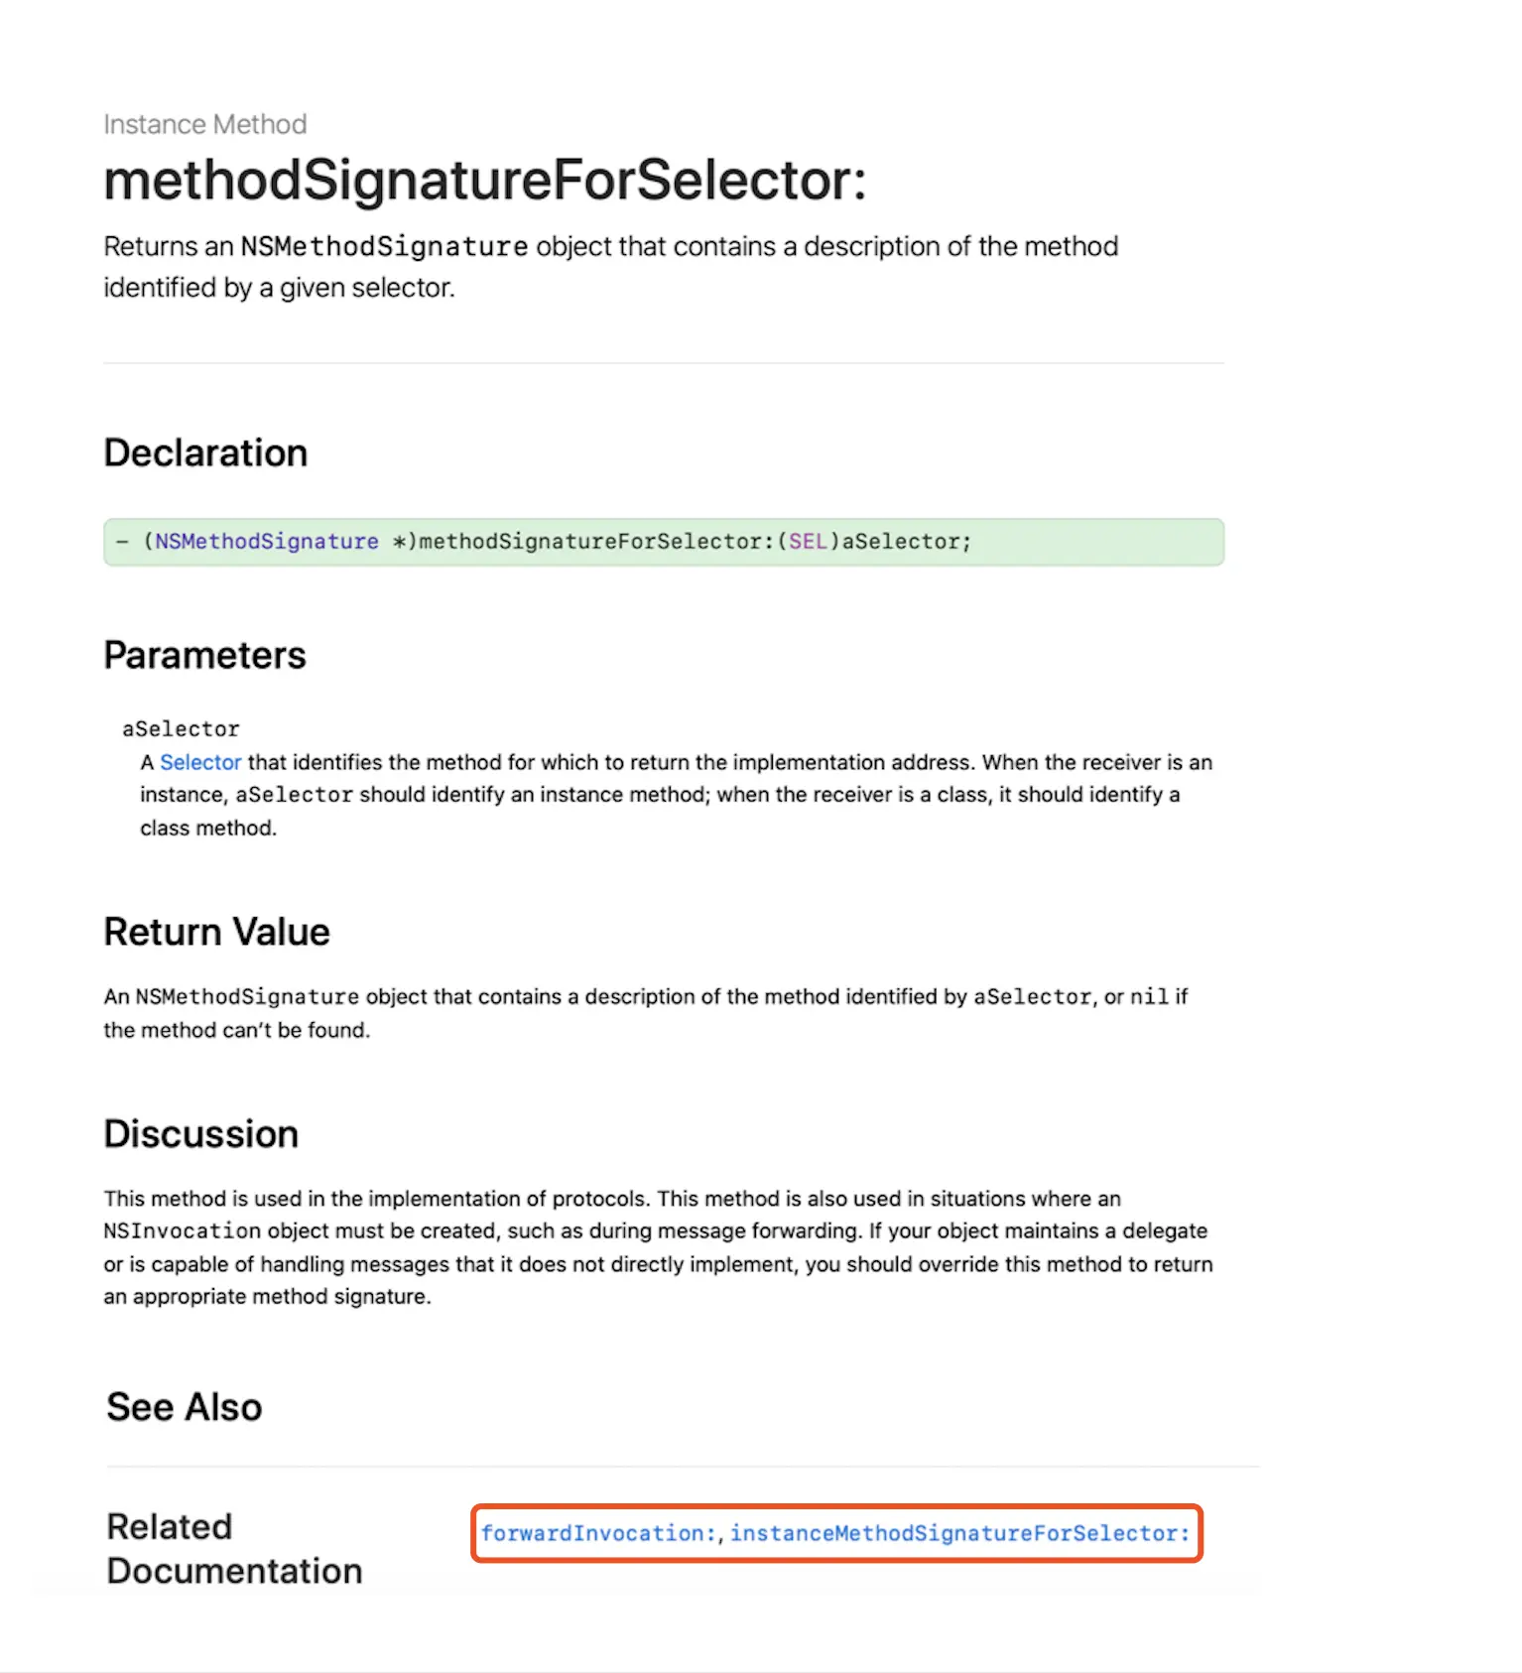
Task: Click NSMethodSignature code term in the summary
Action: click(x=384, y=246)
